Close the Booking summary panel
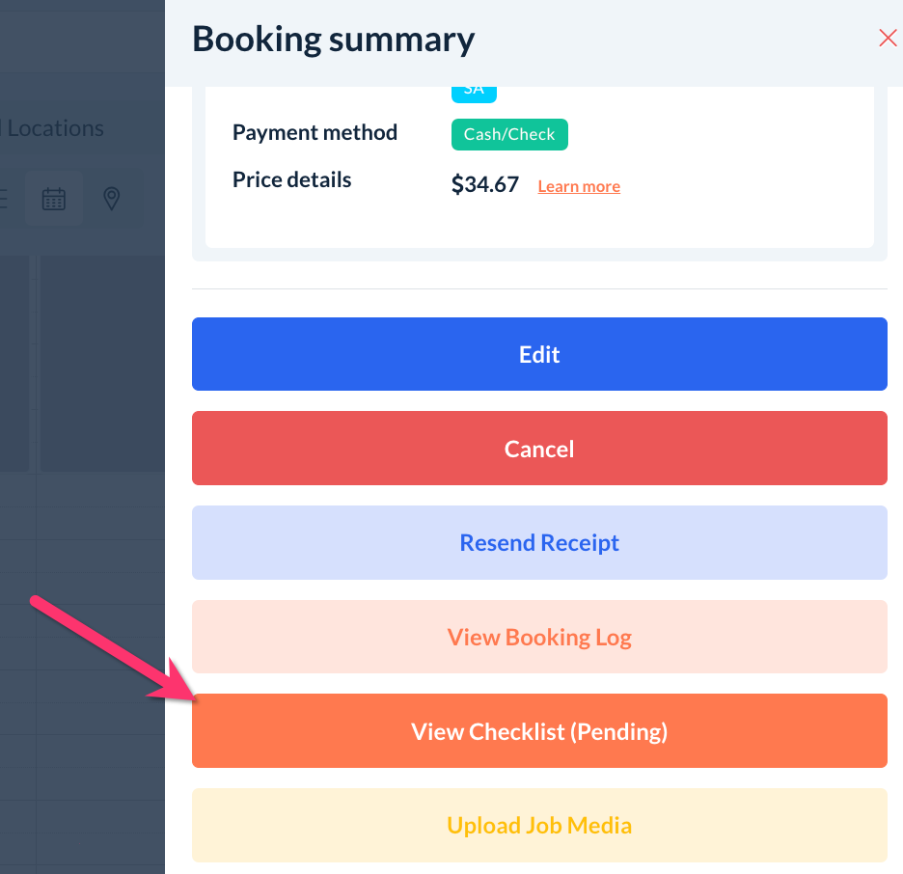The height and width of the screenshot is (874, 903). (888, 39)
